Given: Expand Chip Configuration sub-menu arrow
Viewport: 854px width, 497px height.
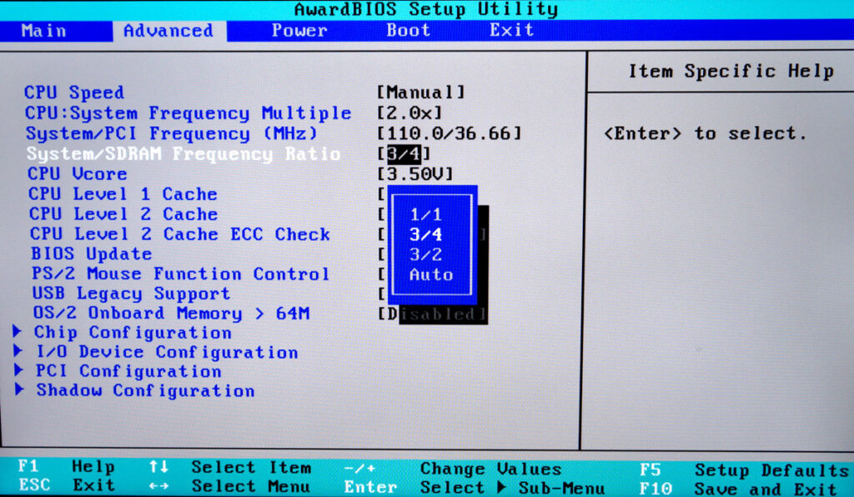Looking at the screenshot, I should 18,332.
